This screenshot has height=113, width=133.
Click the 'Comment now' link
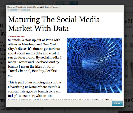tap(18, 37)
